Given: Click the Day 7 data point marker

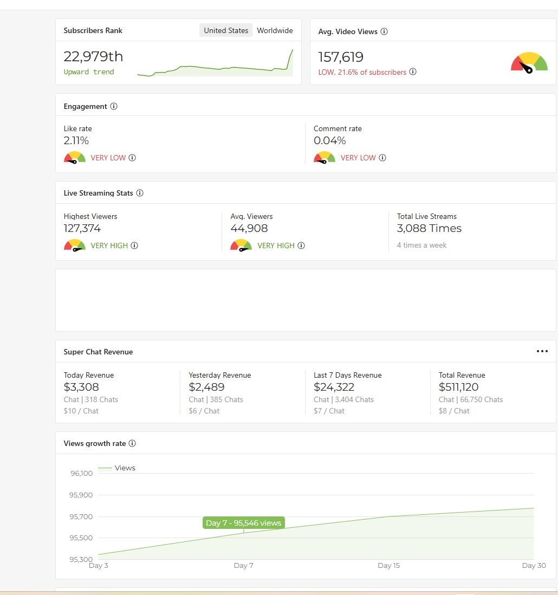Looking at the screenshot, I should [x=244, y=532].
